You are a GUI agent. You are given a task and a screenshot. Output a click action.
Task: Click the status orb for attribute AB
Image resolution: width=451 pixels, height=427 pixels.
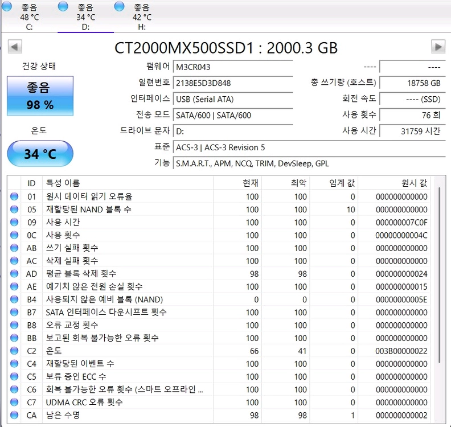(14, 248)
